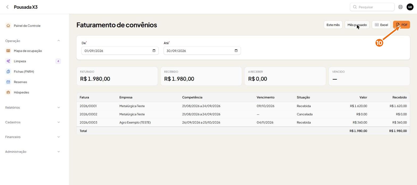Open calendar picker in De date field
The width and height of the screenshot is (417, 185).
click(x=154, y=51)
